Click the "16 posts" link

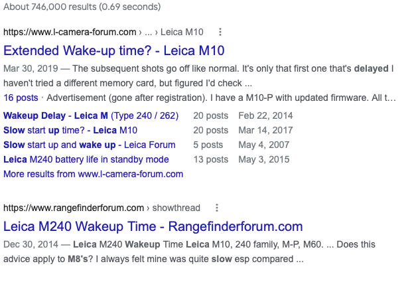(x=21, y=98)
